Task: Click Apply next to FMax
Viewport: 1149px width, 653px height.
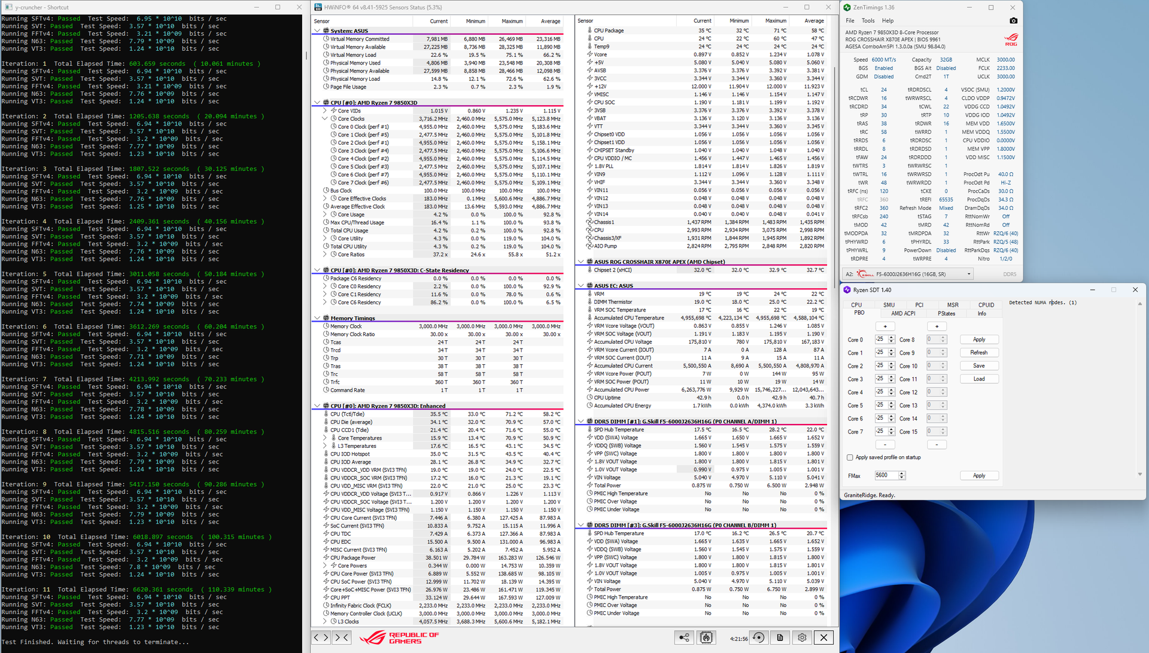Action: click(x=979, y=476)
